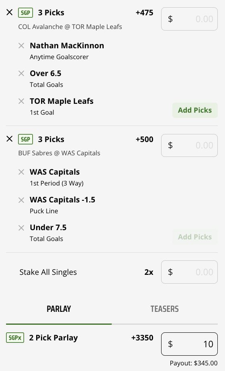Screen dimensions: 225x371
Task: Remove the BUF Sabres @ WAS Capitals SGP
Action: 10,139
